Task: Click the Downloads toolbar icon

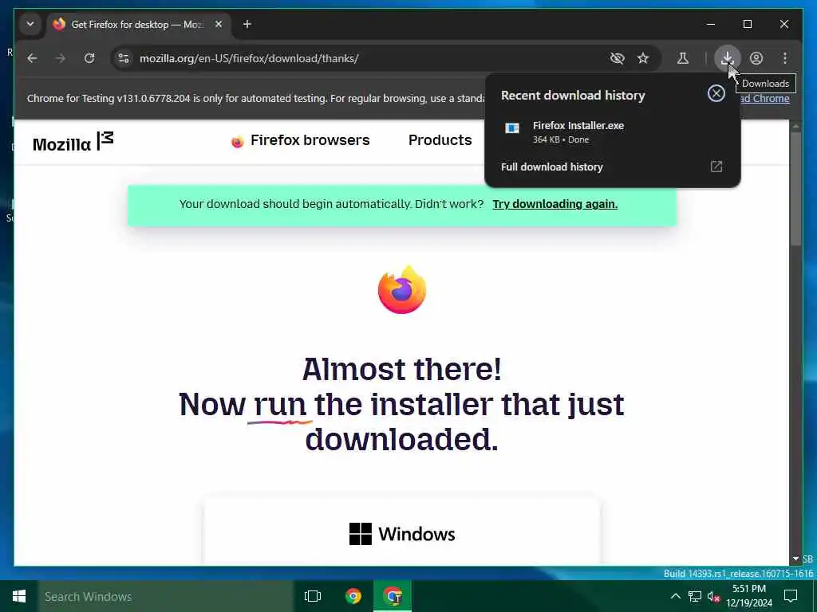Action: click(x=727, y=58)
